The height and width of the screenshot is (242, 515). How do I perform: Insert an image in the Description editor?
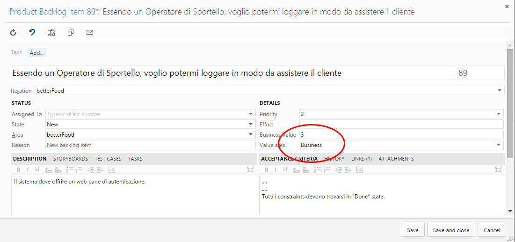pyautogui.click(x=112, y=170)
